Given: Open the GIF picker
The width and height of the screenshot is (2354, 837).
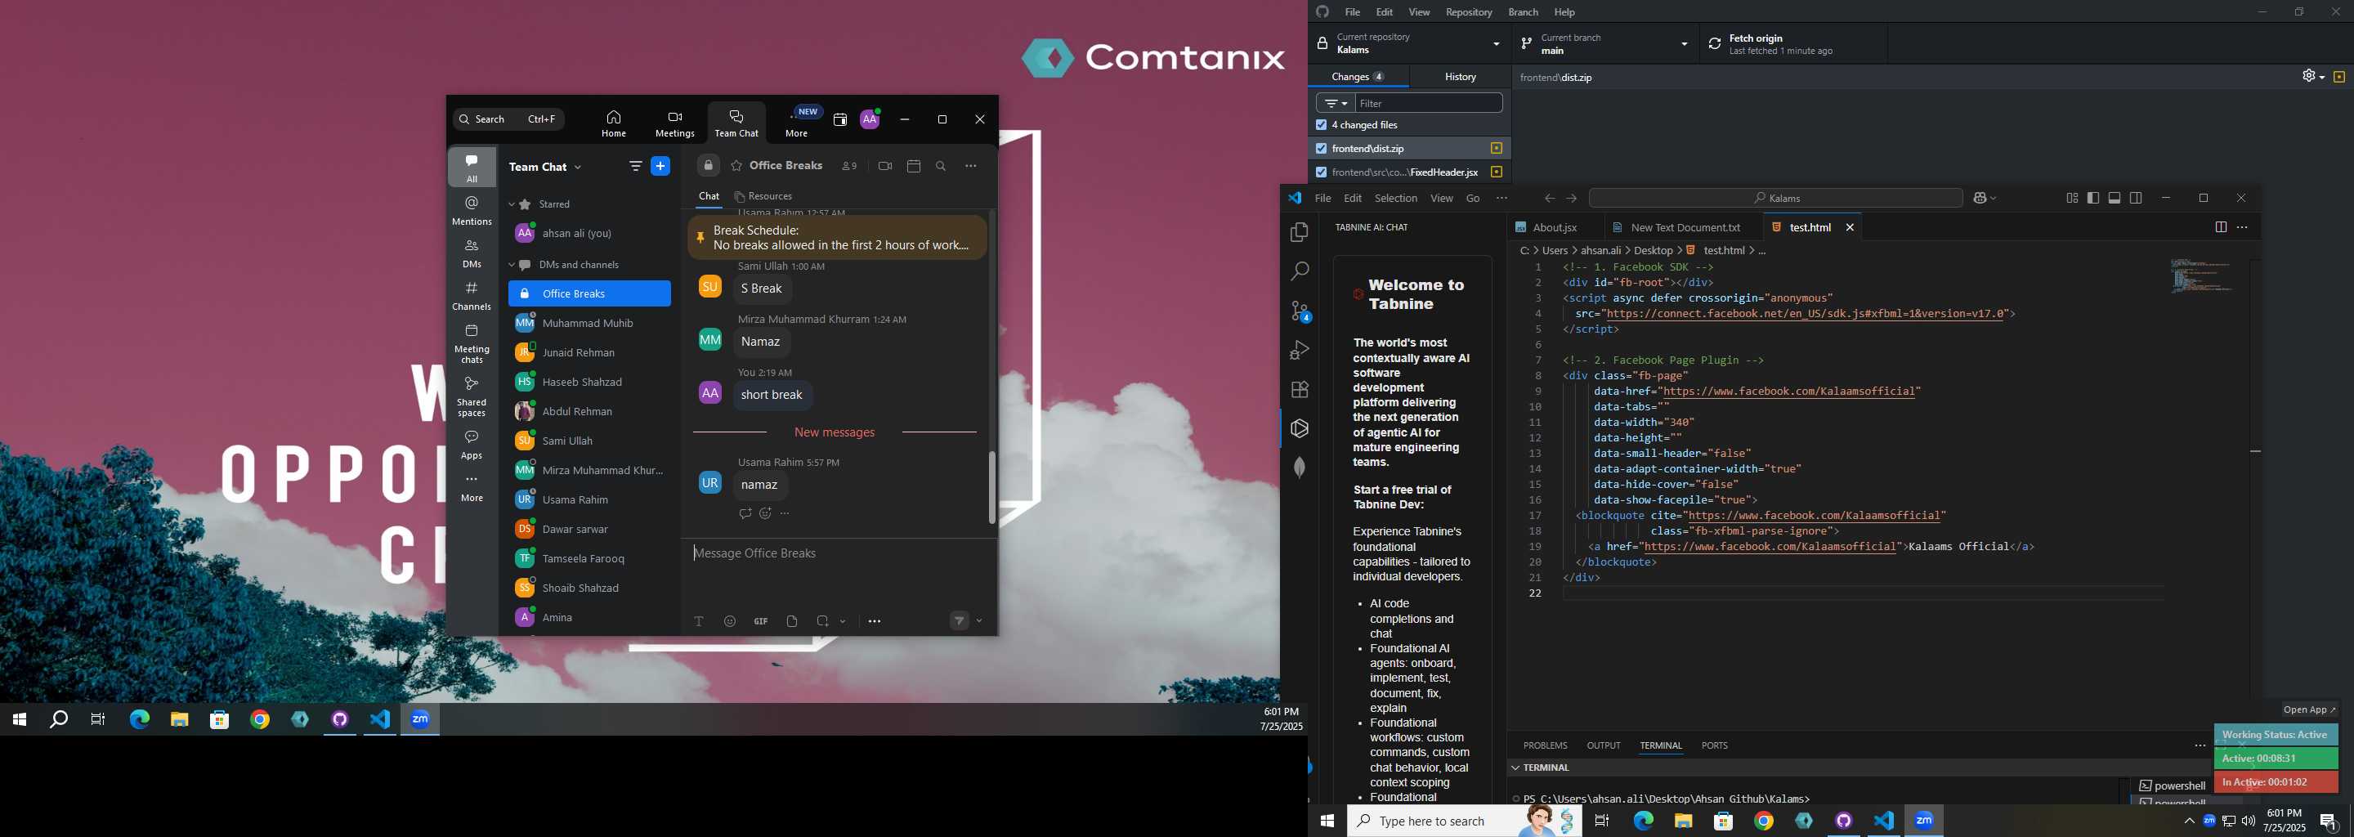Looking at the screenshot, I should point(760,621).
